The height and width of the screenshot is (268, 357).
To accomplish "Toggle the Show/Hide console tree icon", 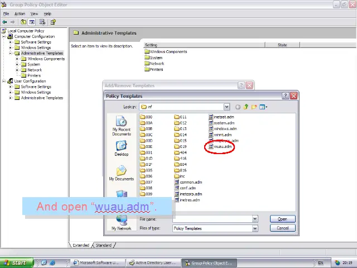I will coord(32,22).
